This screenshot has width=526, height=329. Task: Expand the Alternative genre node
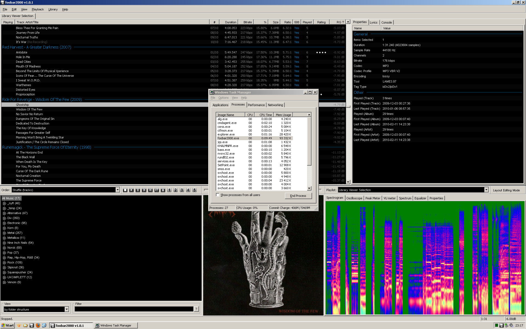pyautogui.click(x=4, y=213)
